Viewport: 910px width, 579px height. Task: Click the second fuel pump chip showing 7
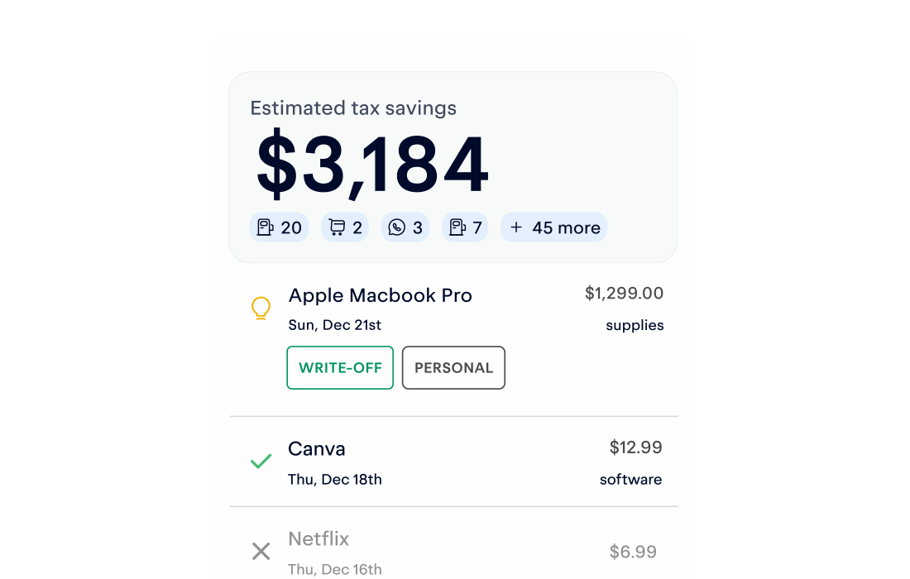point(465,227)
